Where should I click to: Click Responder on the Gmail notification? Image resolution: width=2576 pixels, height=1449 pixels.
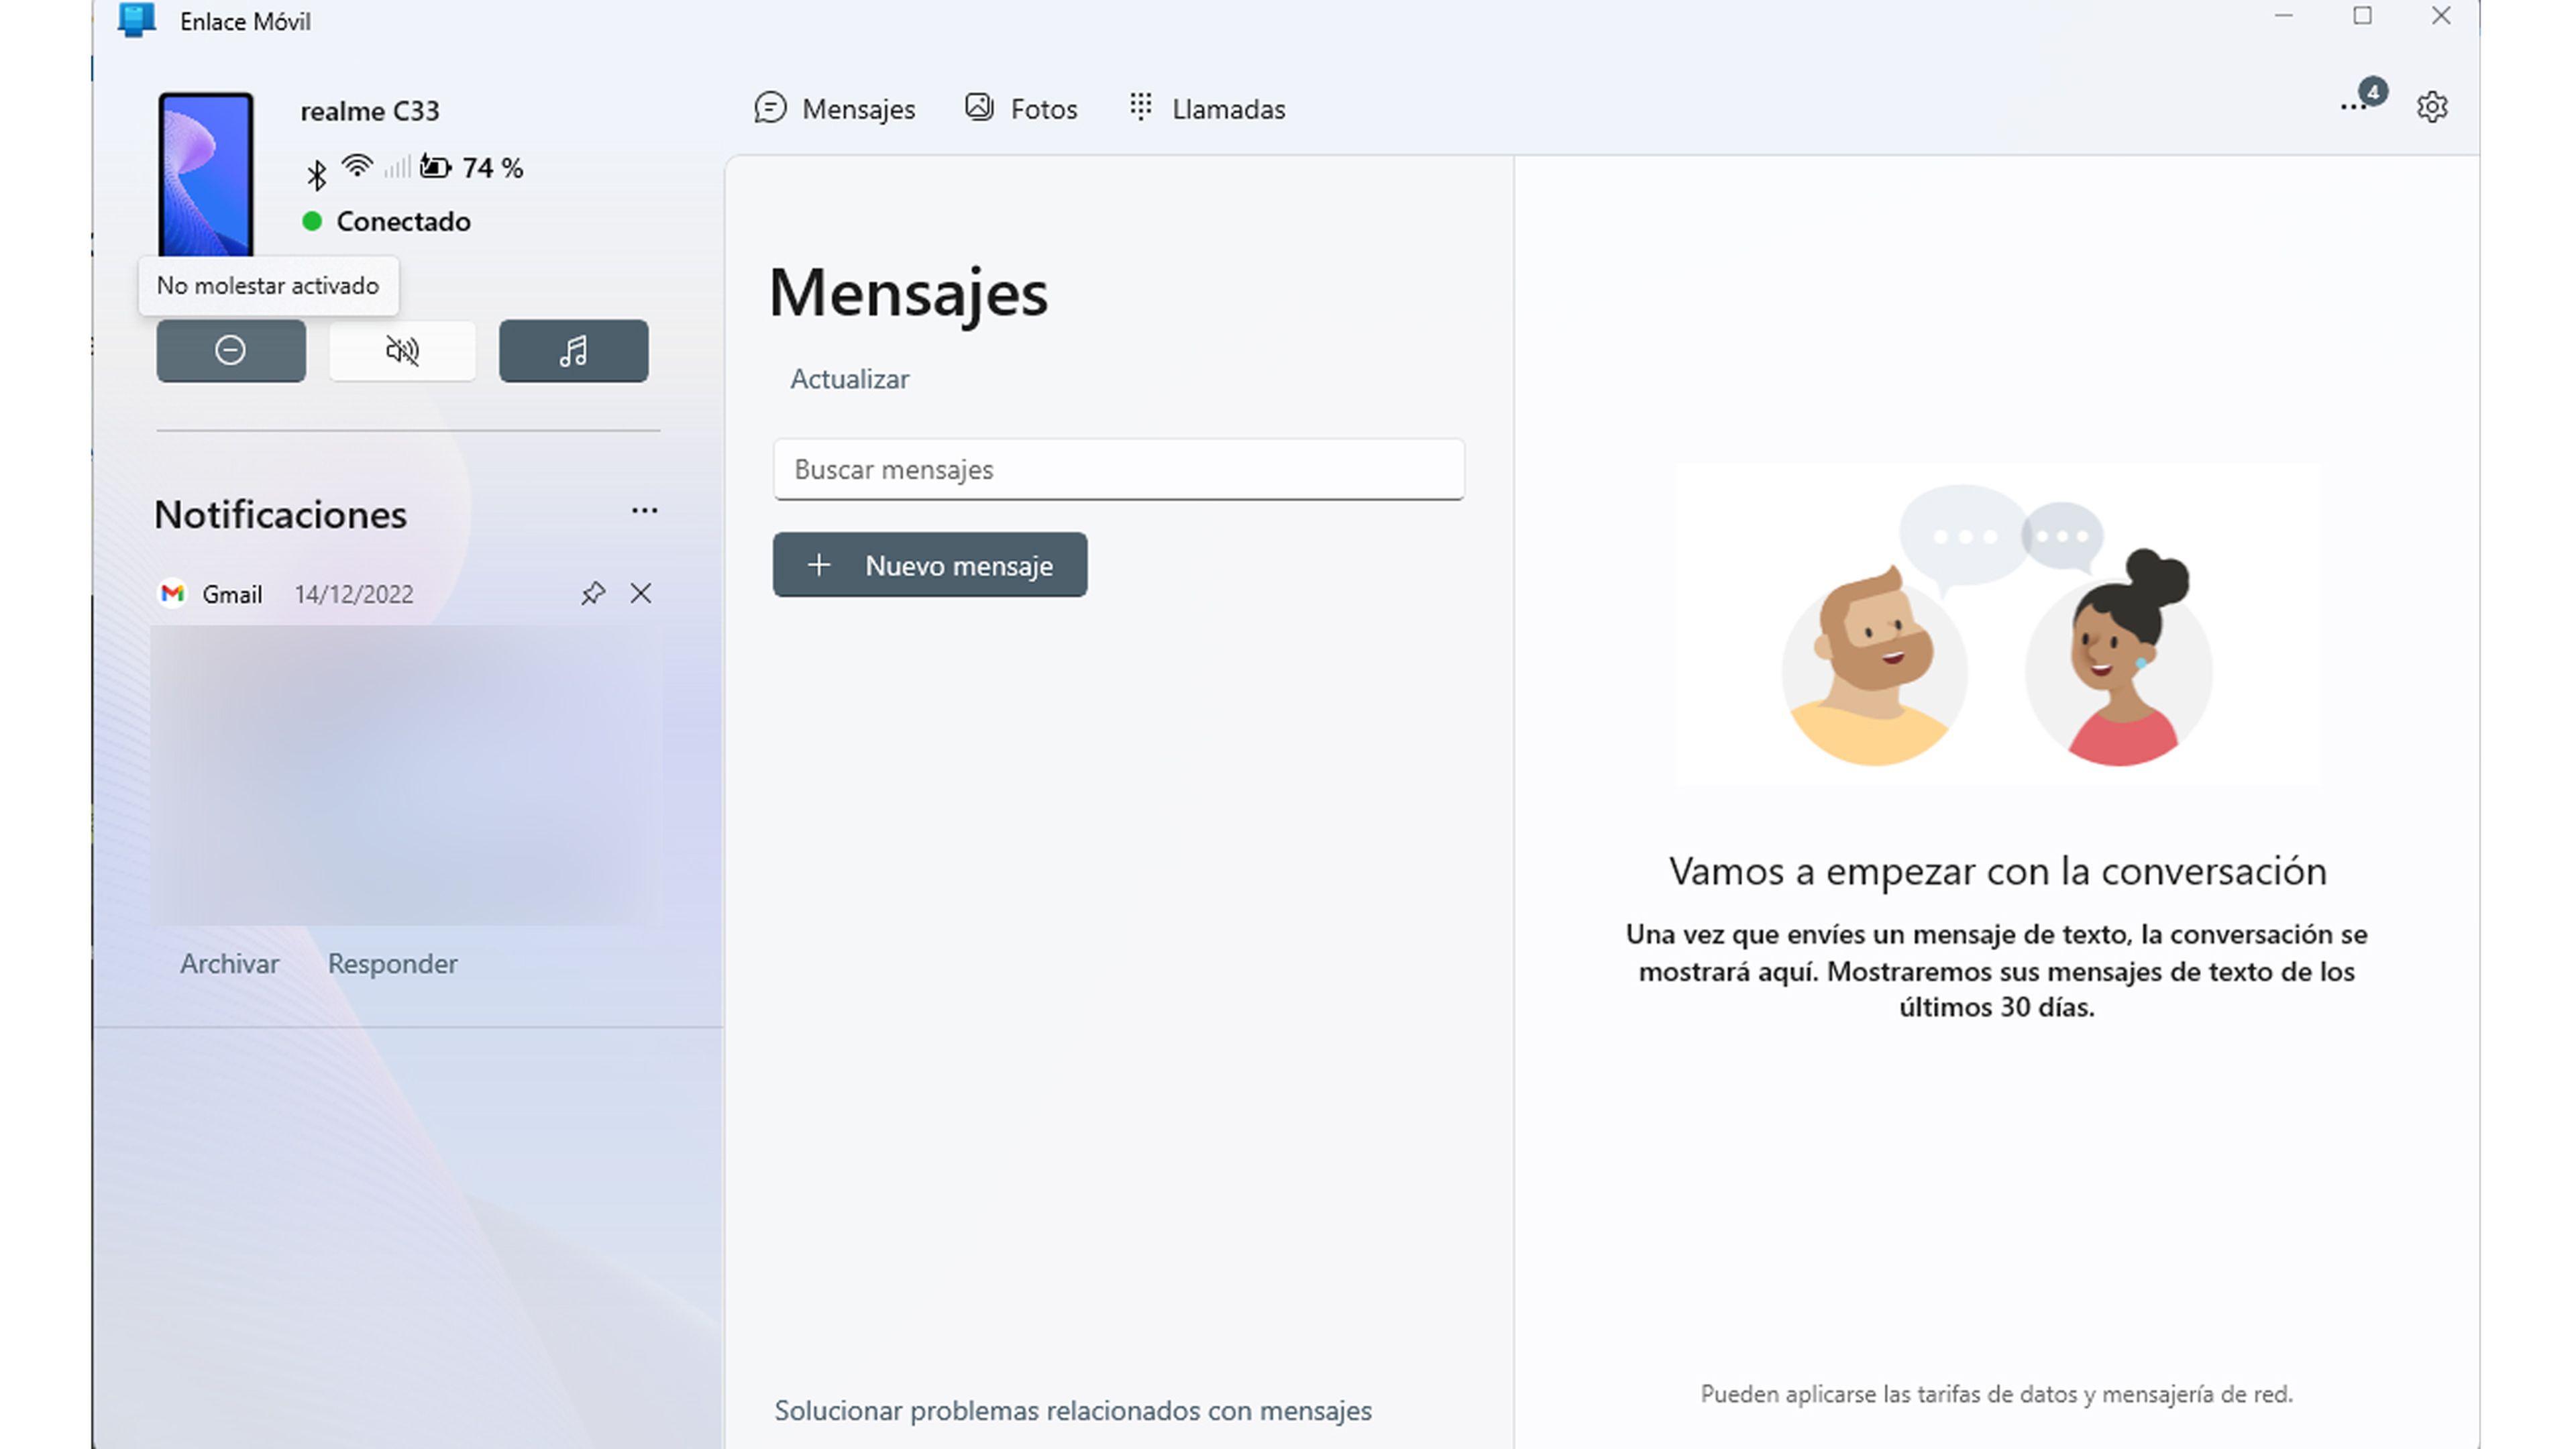(x=392, y=964)
